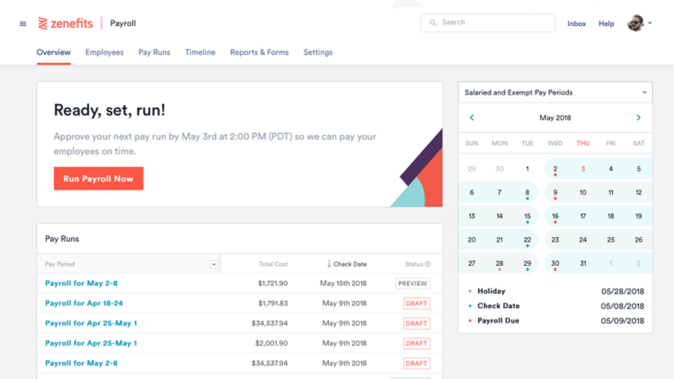Click the Holiday date indicator dot
This screenshot has width=674, height=379.
(500, 269)
